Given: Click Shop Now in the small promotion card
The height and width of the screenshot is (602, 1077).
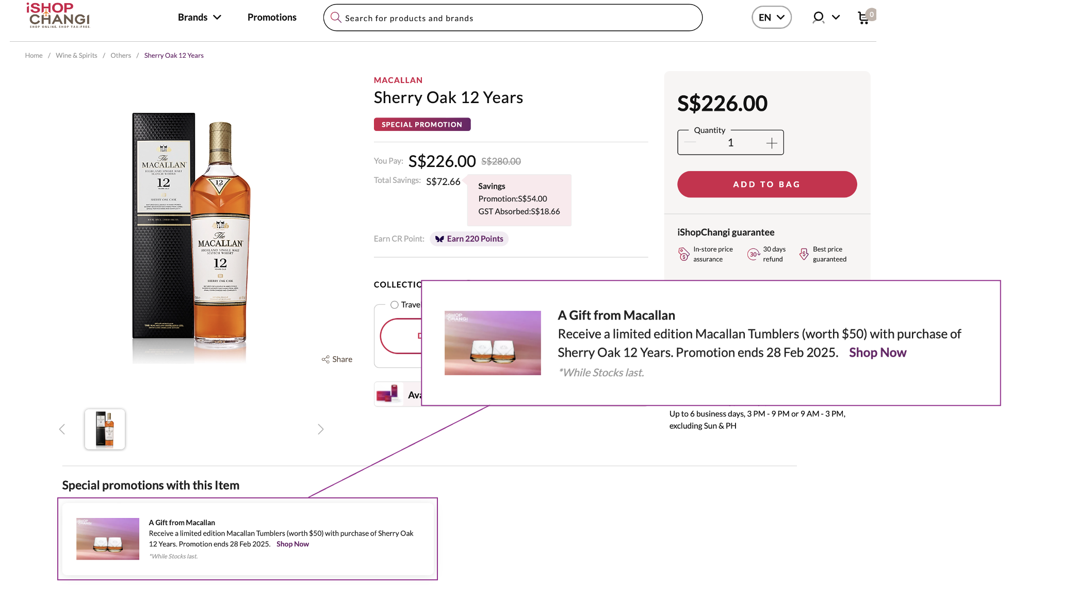Looking at the screenshot, I should 292,544.
